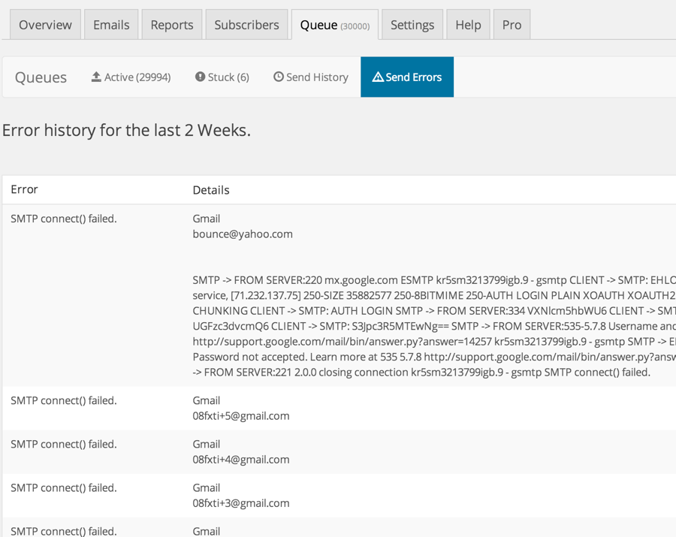The image size is (676, 537).
Task: Go to the Subscribers tab
Action: (x=246, y=25)
